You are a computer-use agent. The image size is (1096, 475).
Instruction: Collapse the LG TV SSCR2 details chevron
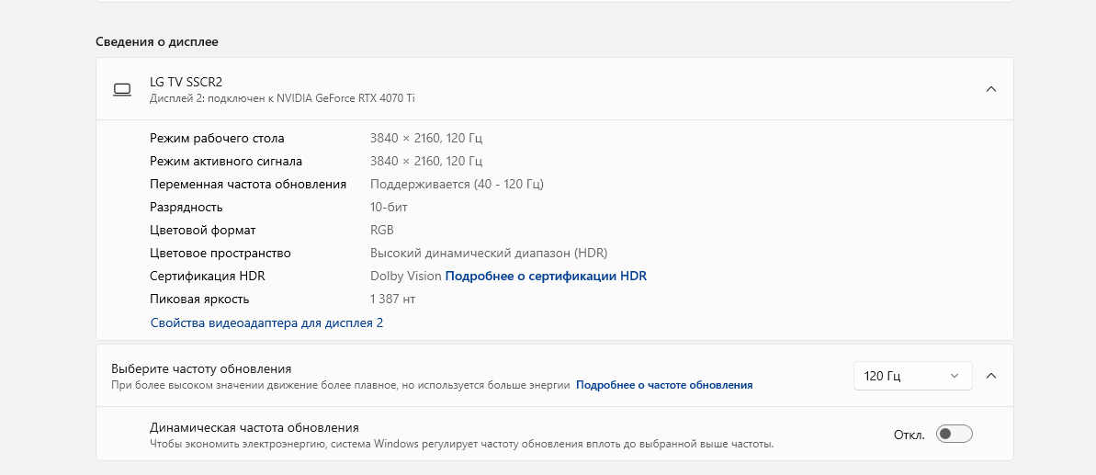[x=990, y=89]
